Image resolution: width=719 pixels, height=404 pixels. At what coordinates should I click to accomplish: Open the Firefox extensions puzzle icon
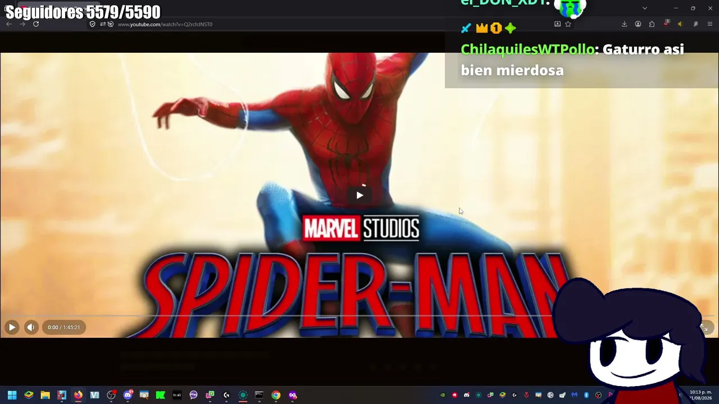pos(652,24)
